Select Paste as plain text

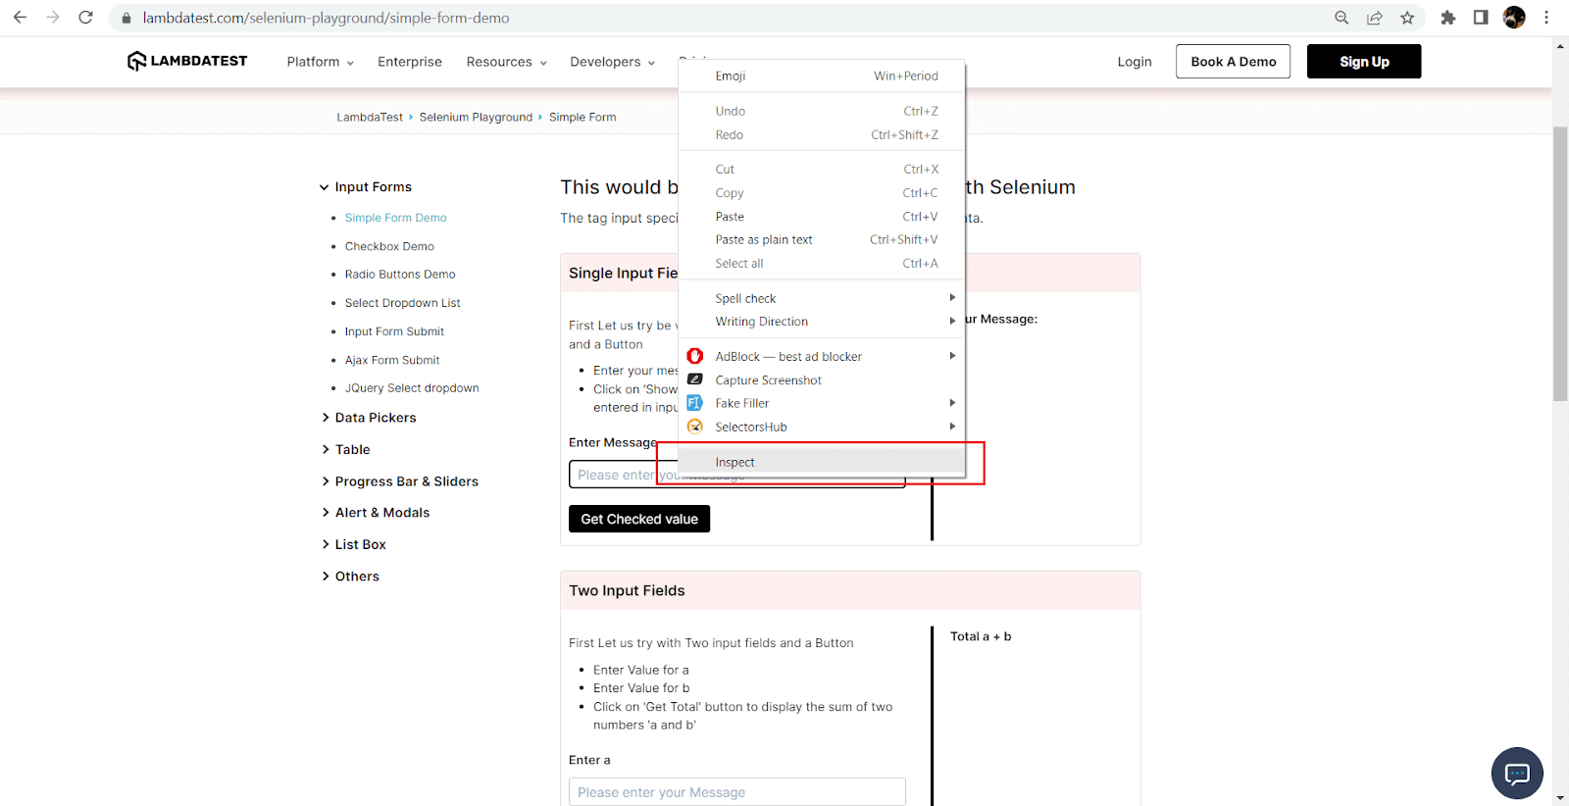(822, 240)
